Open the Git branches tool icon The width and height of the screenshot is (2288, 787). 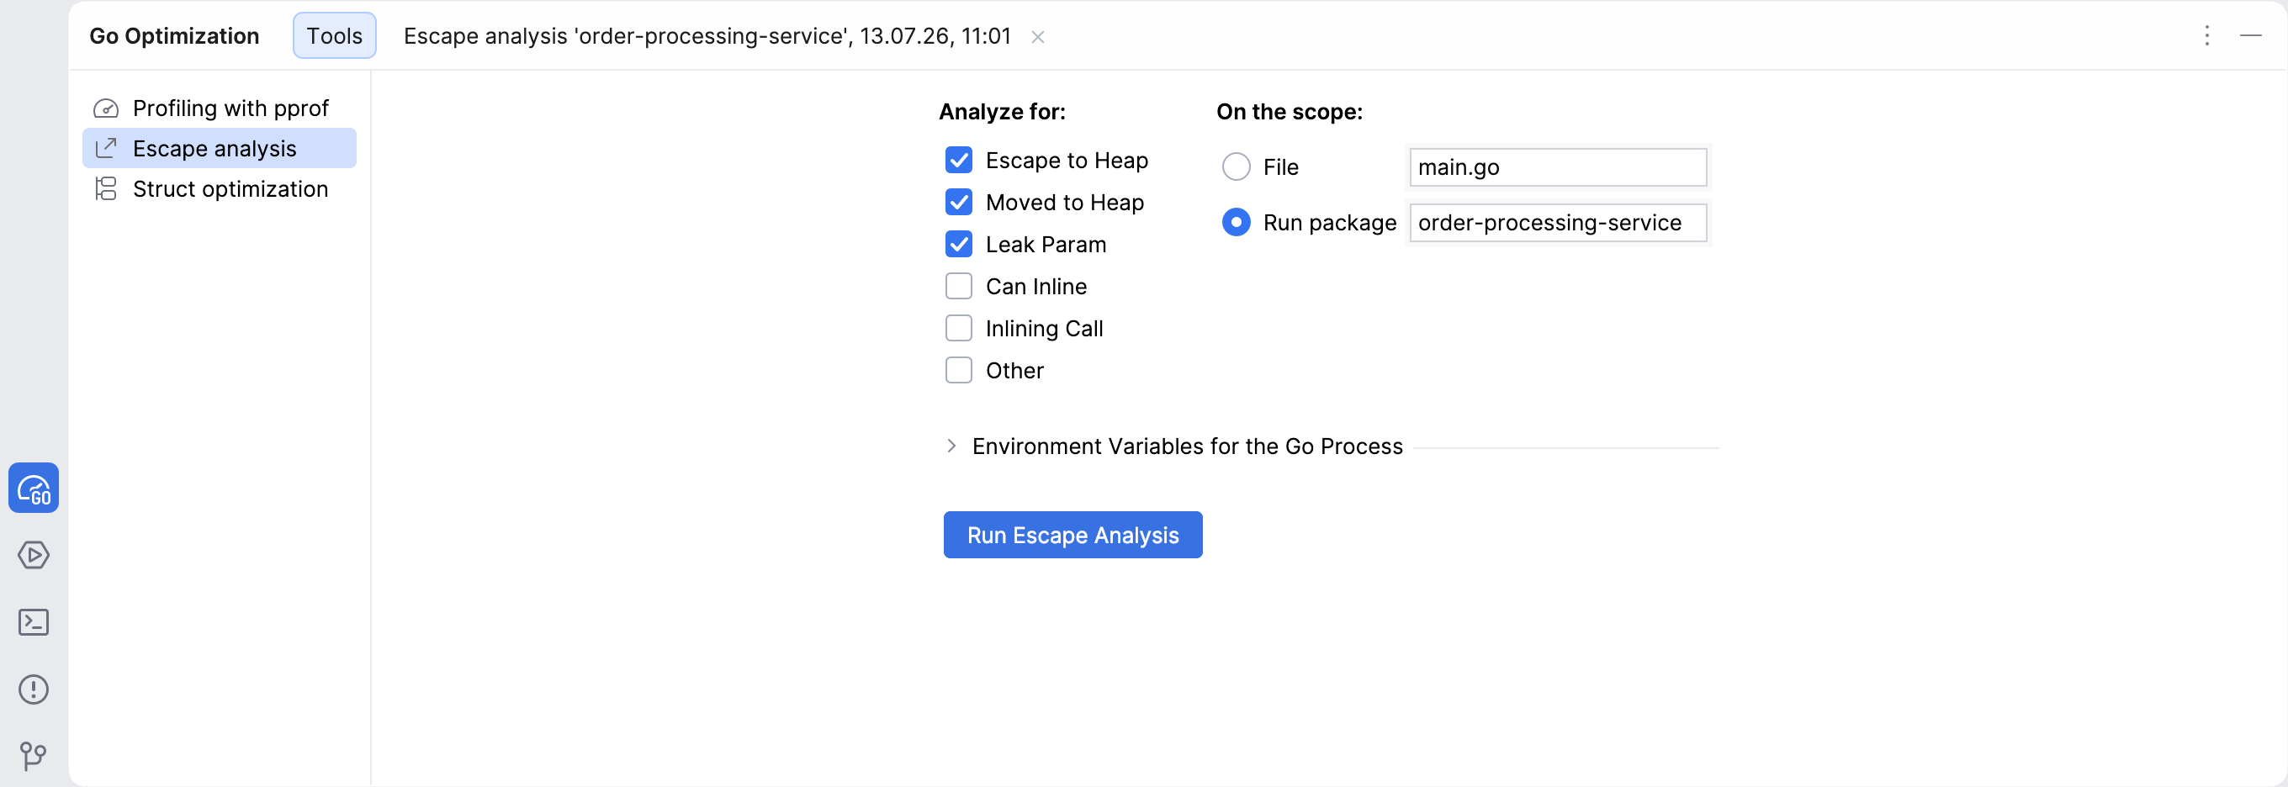pos(34,756)
